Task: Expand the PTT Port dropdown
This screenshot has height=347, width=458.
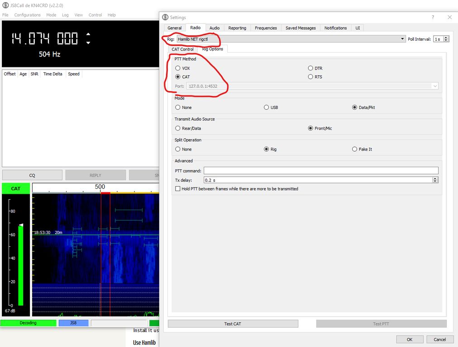Action: pyautogui.click(x=435, y=86)
